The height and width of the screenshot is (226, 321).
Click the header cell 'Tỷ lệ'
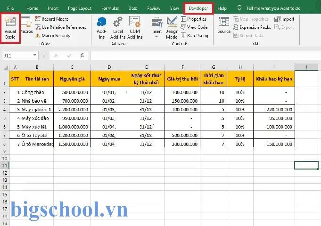coord(240,79)
